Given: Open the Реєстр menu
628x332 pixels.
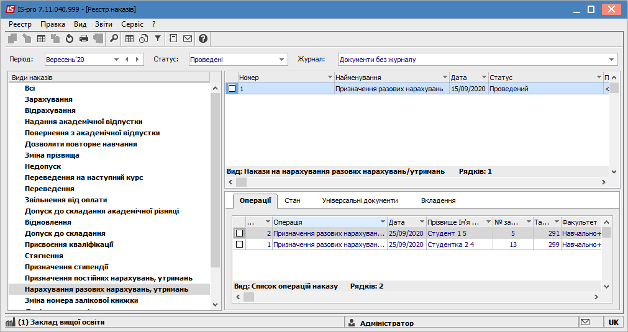Looking at the screenshot, I should [x=20, y=24].
